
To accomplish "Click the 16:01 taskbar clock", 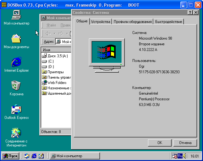I will pos(194,156).
